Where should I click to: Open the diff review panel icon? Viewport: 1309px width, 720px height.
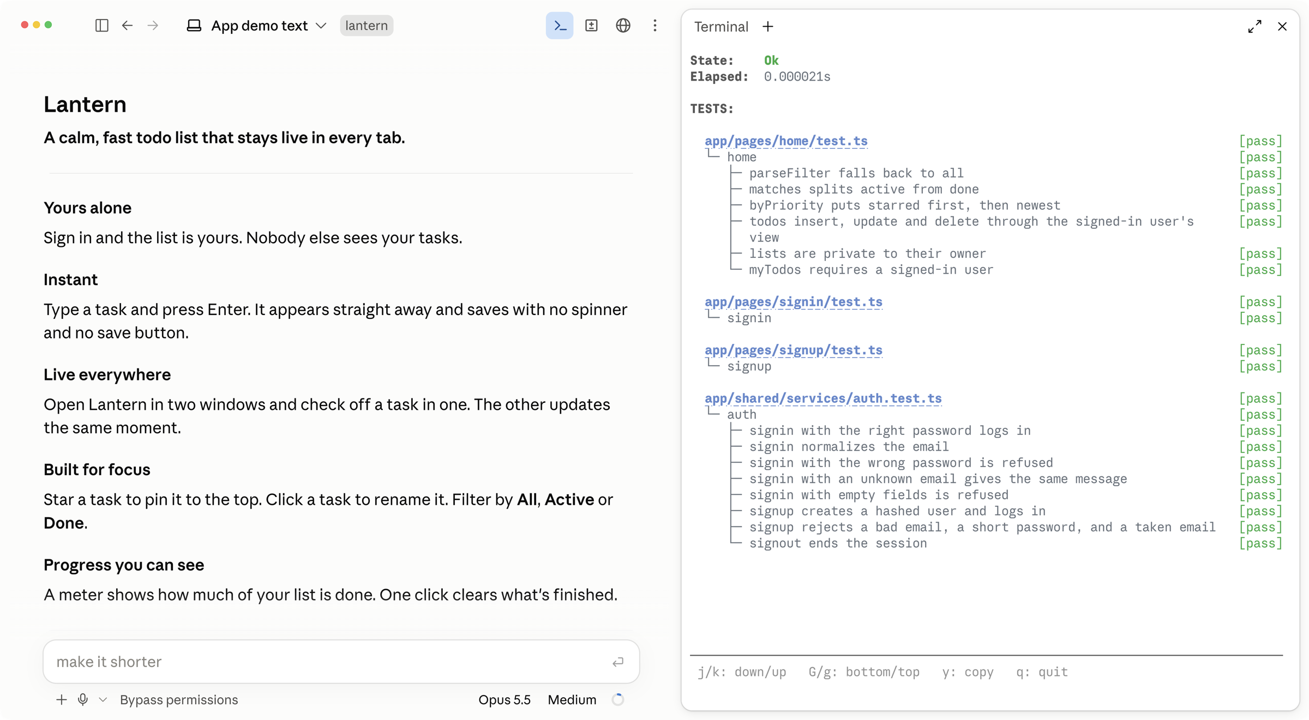(x=591, y=26)
